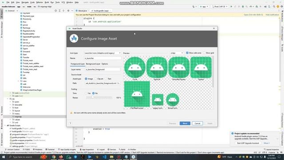The width and height of the screenshot is (284, 160).
Task: Expand the drawable folder
Action: 10,105
